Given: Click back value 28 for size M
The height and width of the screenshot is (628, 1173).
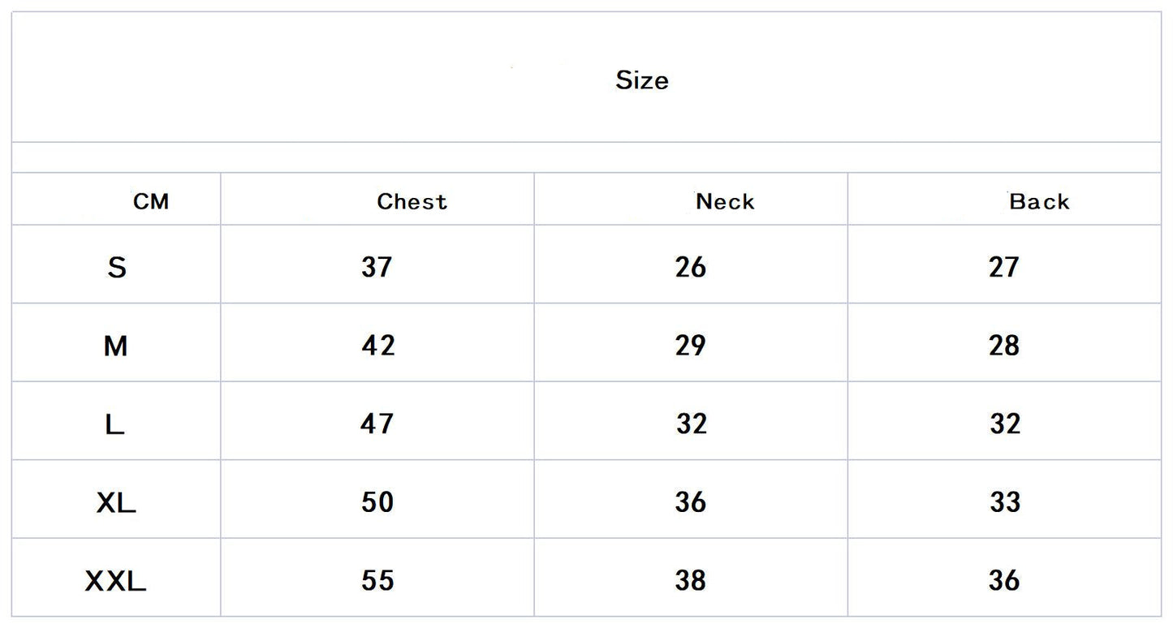Looking at the screenshot, I should [x=1004, y=346].
